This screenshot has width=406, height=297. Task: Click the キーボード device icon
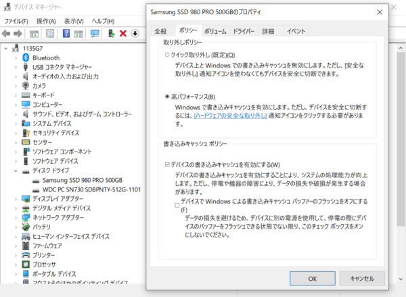coord(26,95)
